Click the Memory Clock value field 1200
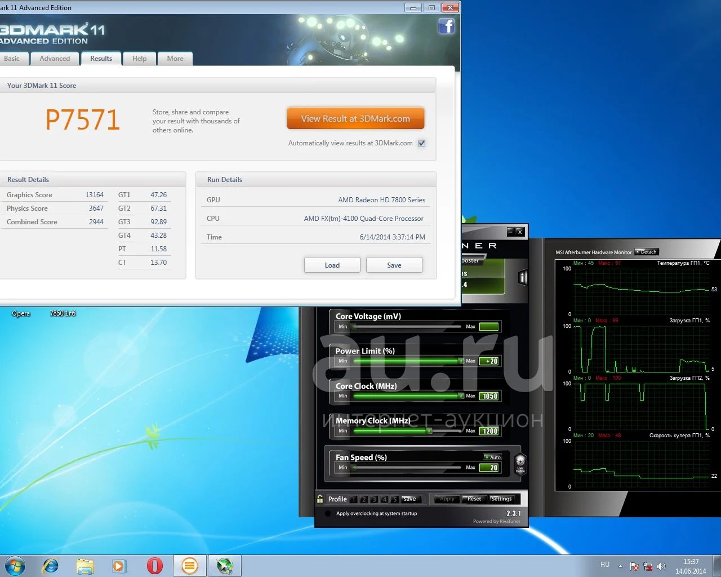The height and width of the screenshot is (577, 721). [x=489, y=431]
